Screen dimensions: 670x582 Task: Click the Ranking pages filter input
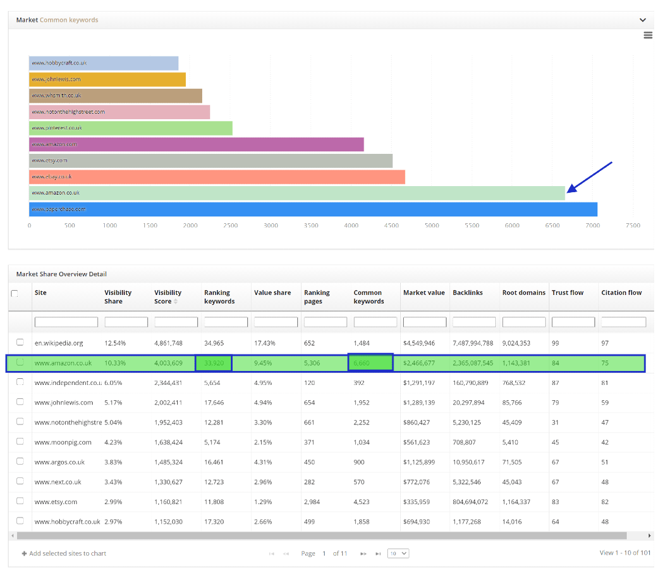click(326, 322)
